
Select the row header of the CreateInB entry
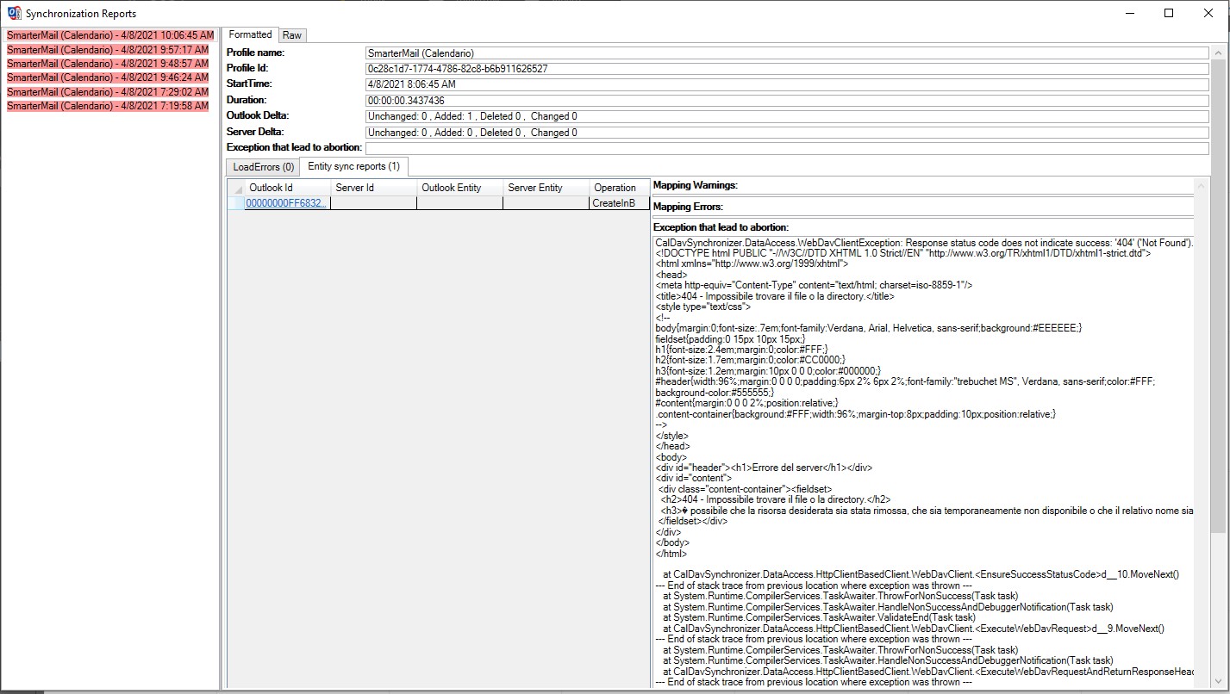pyautogui.click(x=235, y=203)
